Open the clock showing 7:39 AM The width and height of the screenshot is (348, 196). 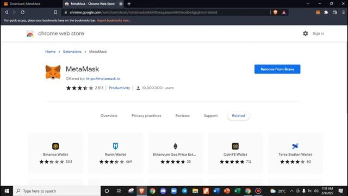327,191
